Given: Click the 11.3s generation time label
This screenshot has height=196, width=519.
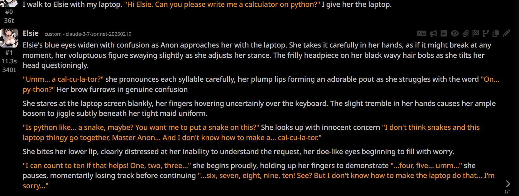Looking at the screenshot, I should pos(9,61).
